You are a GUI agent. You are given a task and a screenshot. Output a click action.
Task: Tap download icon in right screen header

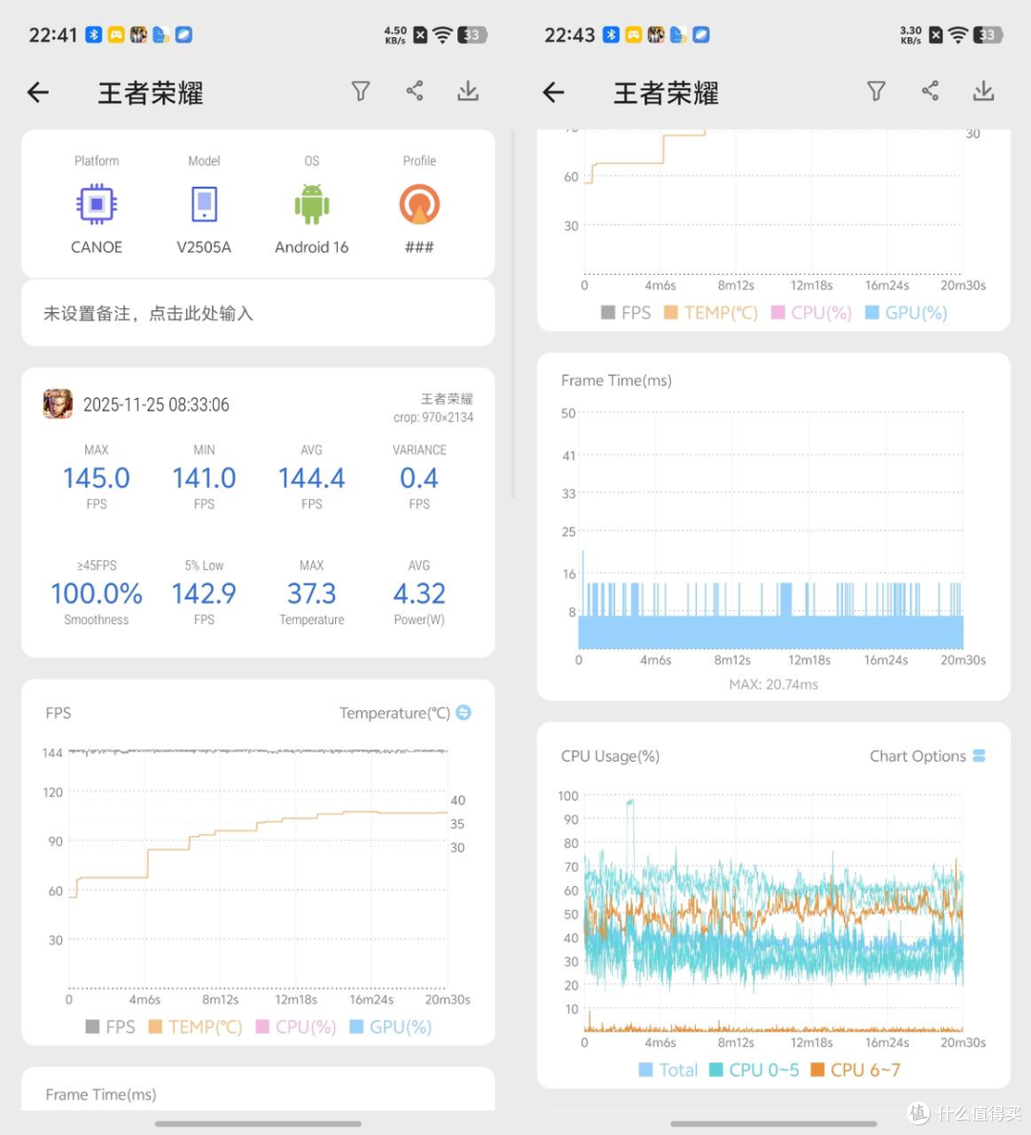(x=983, y=91)
